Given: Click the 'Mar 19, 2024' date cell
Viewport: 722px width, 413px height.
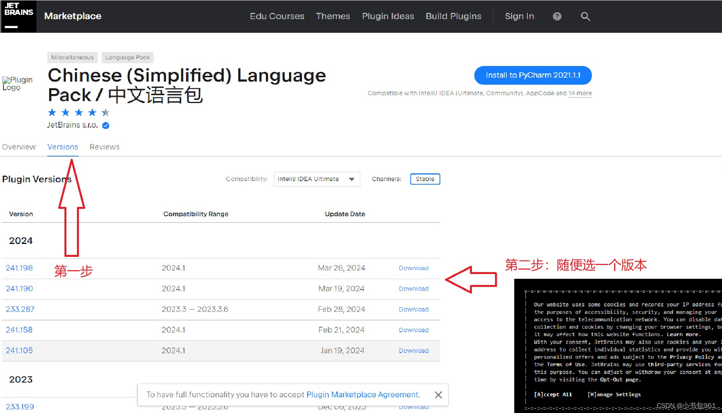Looking at the screenshot, I should coord(341,289).
